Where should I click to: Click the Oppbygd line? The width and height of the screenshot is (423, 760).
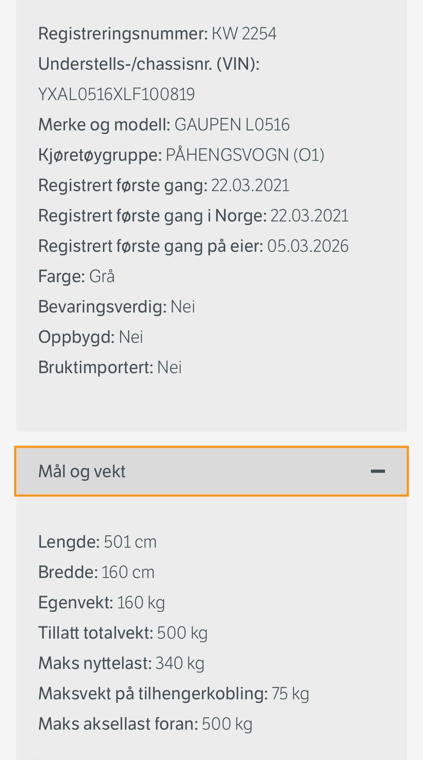point(90,337)
